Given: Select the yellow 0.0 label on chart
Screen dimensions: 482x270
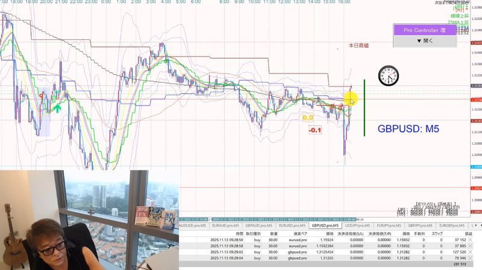Looking at the screenshot, I should [308, 118].
